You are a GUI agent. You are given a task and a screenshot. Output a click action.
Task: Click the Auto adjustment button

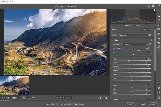(x=144, y=30)
